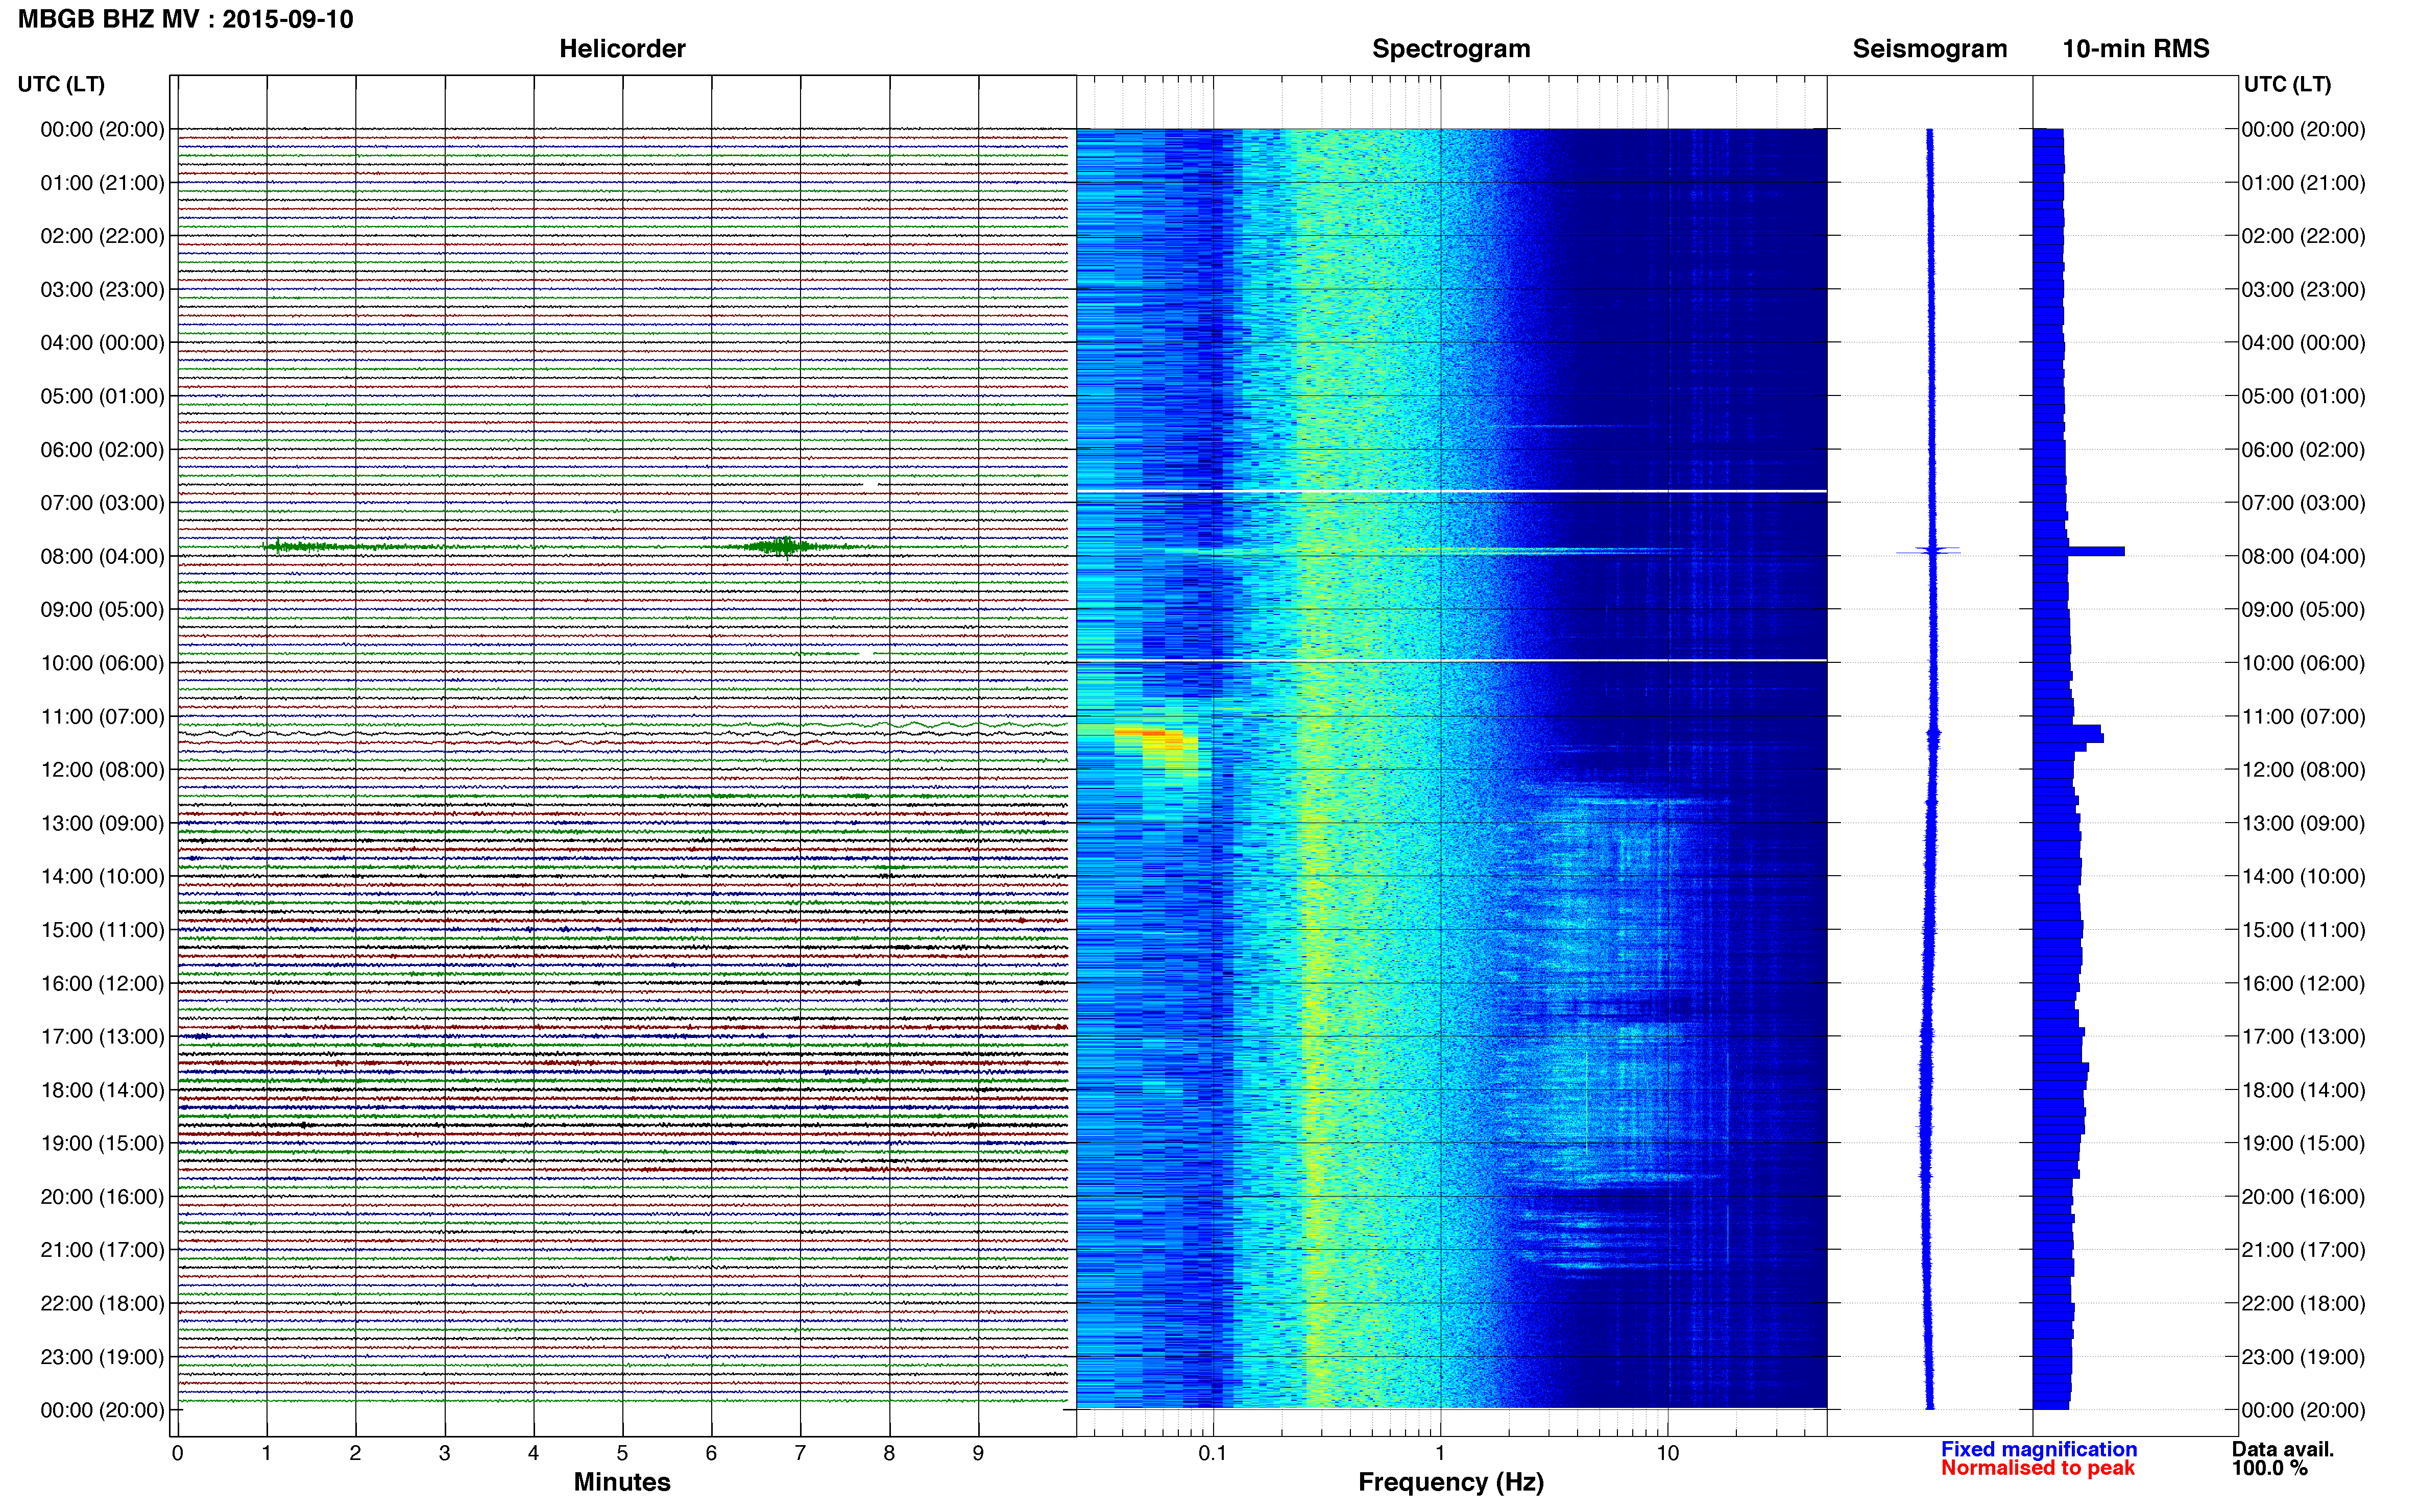Screen dimensions: 2420x1512
Task: Click the blue 'Fixed magnification' legend text
Action: [x=2039, y=1449]
